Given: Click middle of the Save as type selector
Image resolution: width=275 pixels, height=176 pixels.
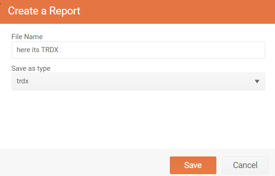Looking at the screenshot, I should point(138,81).
